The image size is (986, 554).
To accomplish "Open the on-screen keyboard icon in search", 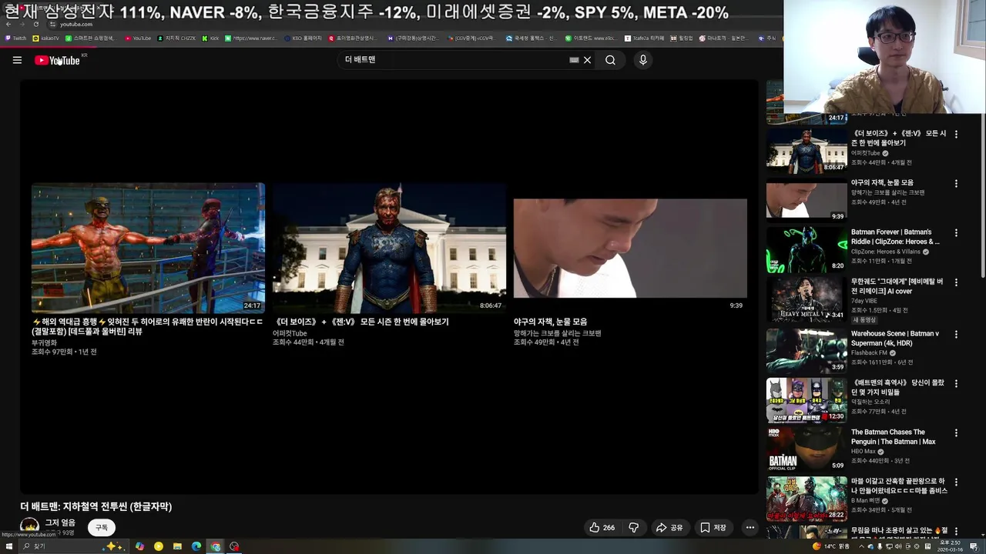I will (574, 60).
